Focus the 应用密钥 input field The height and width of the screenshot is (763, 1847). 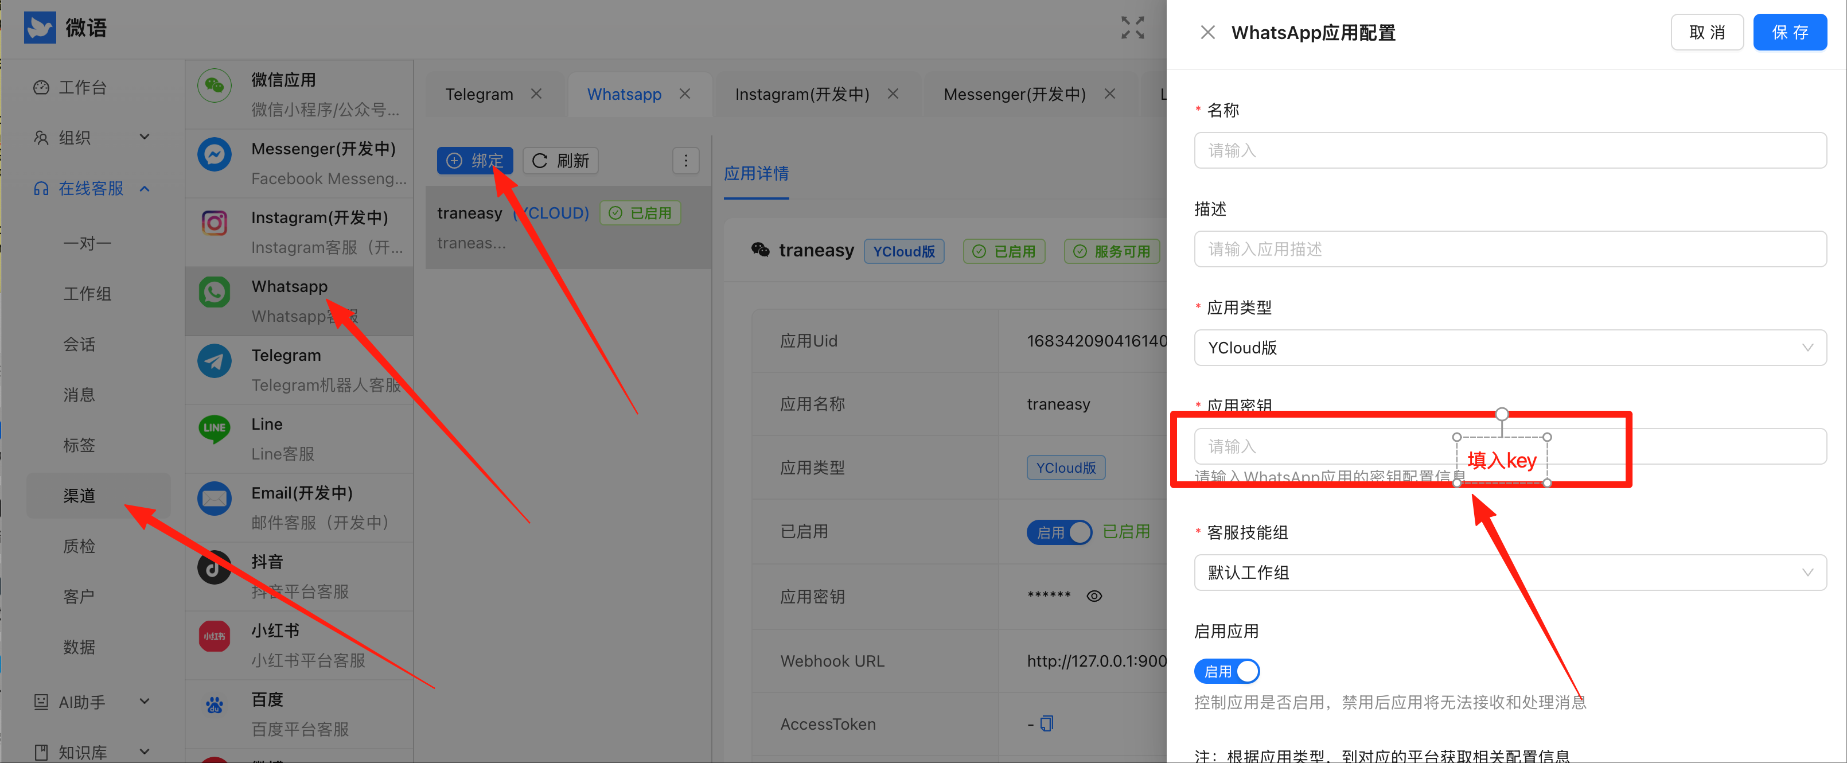pos(1510,446)
